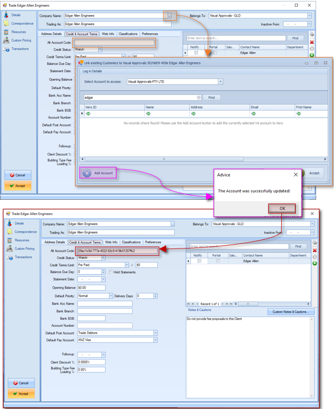334x409 pixels.
Task: Toggle Portal checkbox for Edgar Allen in upper window
Action: 215,53
